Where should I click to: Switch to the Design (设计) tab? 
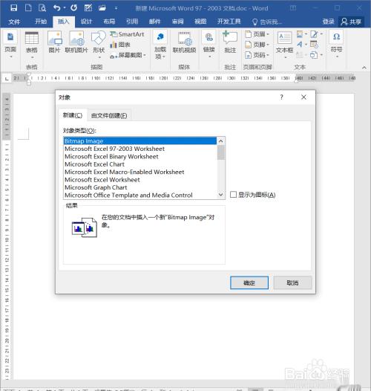click(x=86, y=22)
